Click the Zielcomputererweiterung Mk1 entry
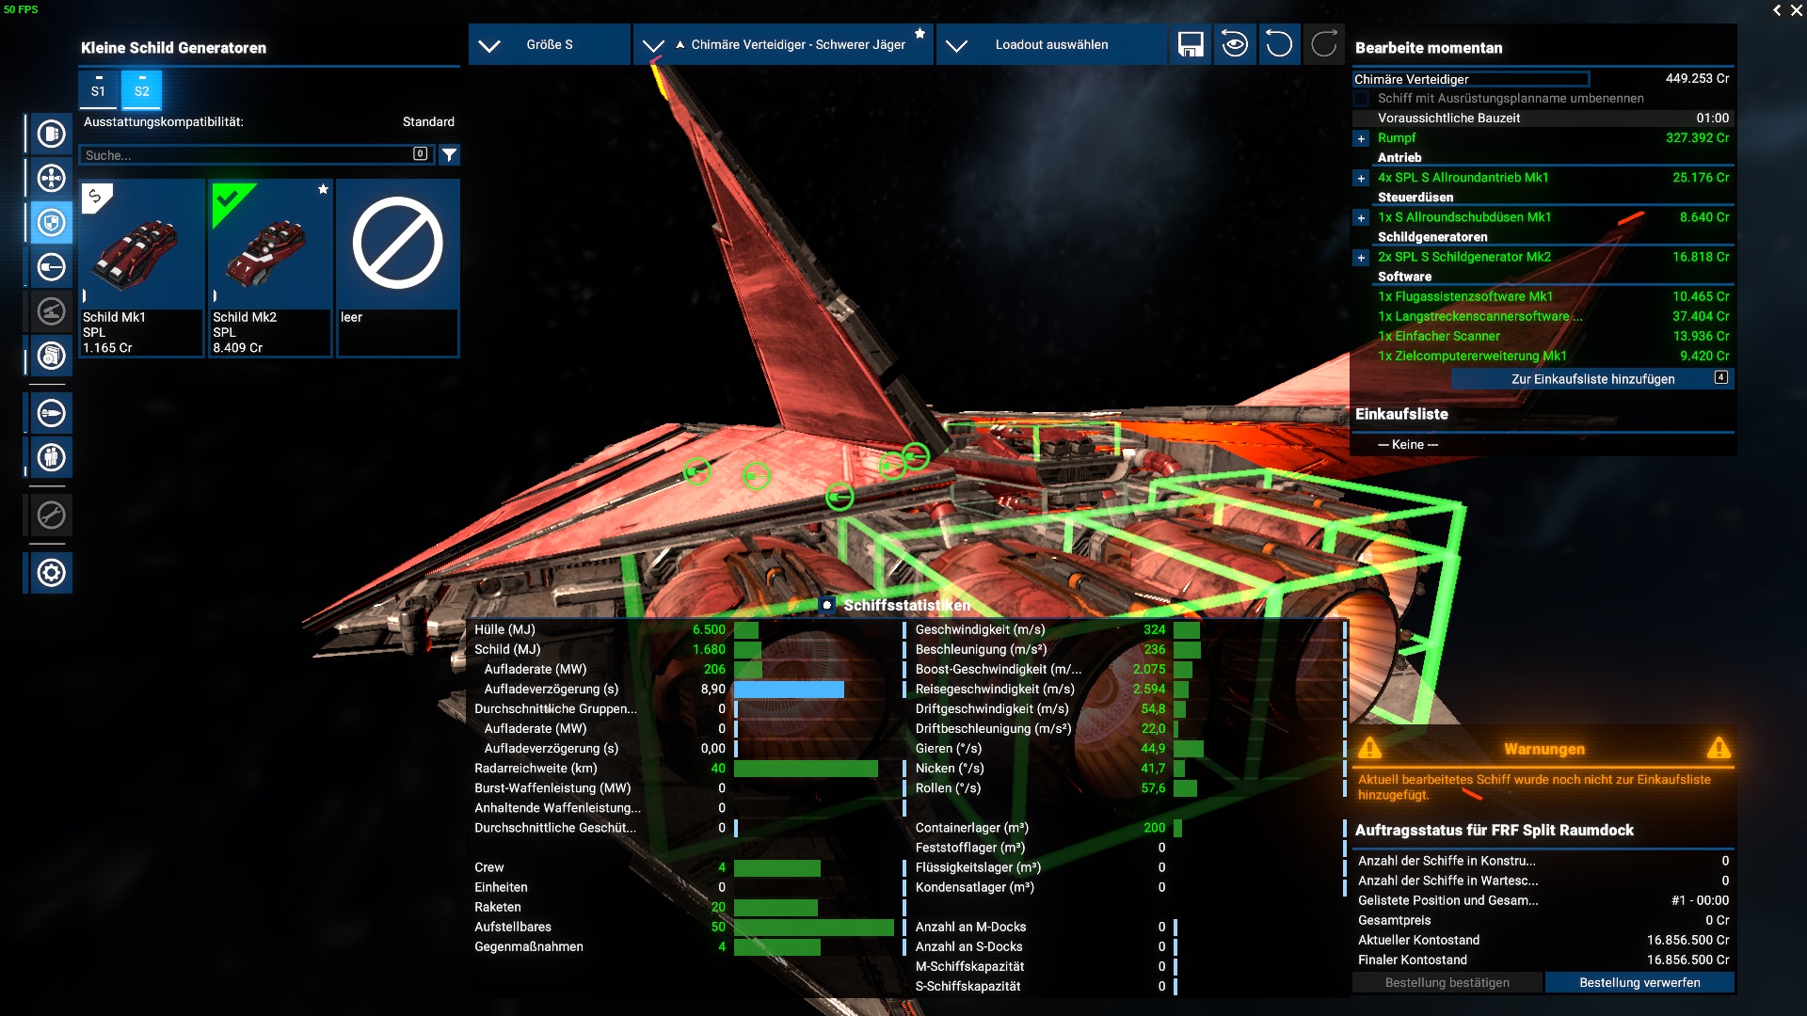The width and height of the screenshot is (1807, 1016). [x=1553, y=356]
